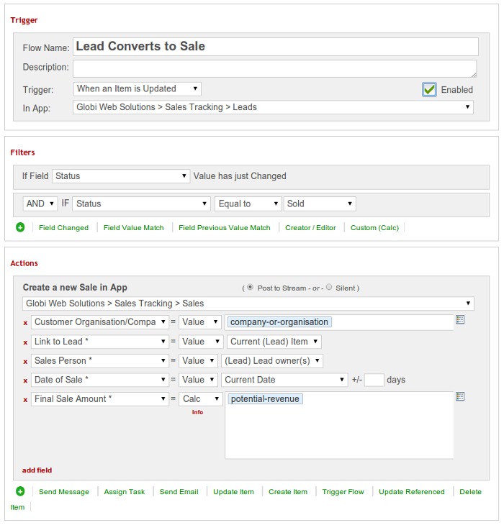The image size is (504, 525).
Task: Click green plus icon in Actions section
Action: click(20, 491)
